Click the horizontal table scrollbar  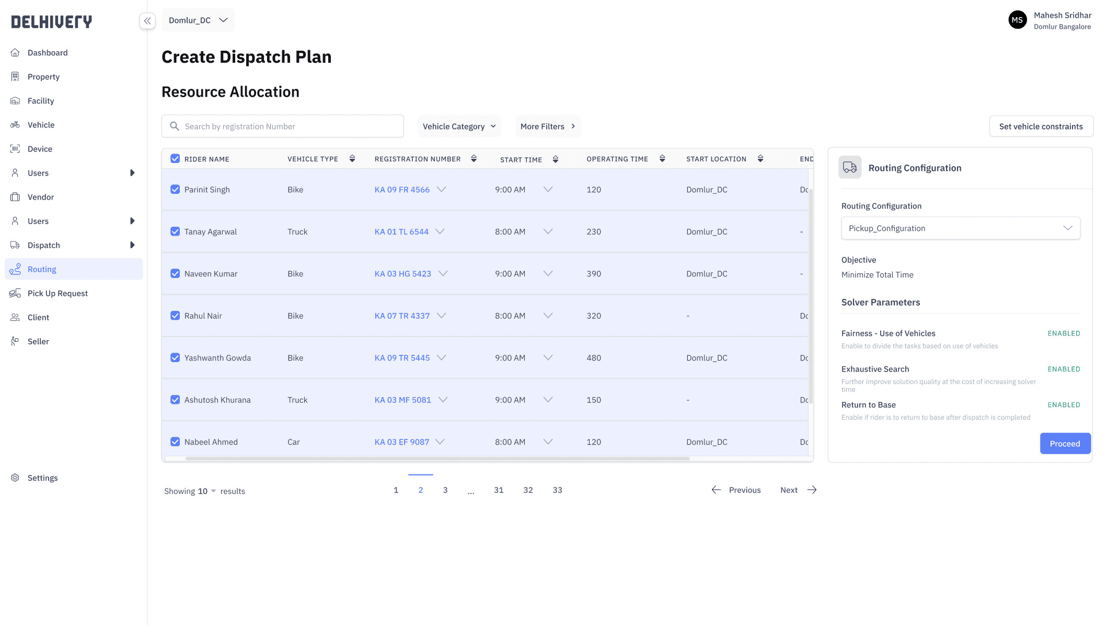coord(437,459)
